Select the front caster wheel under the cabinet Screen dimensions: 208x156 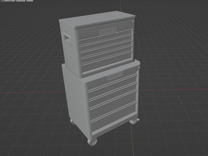click(x=92, y=142)
